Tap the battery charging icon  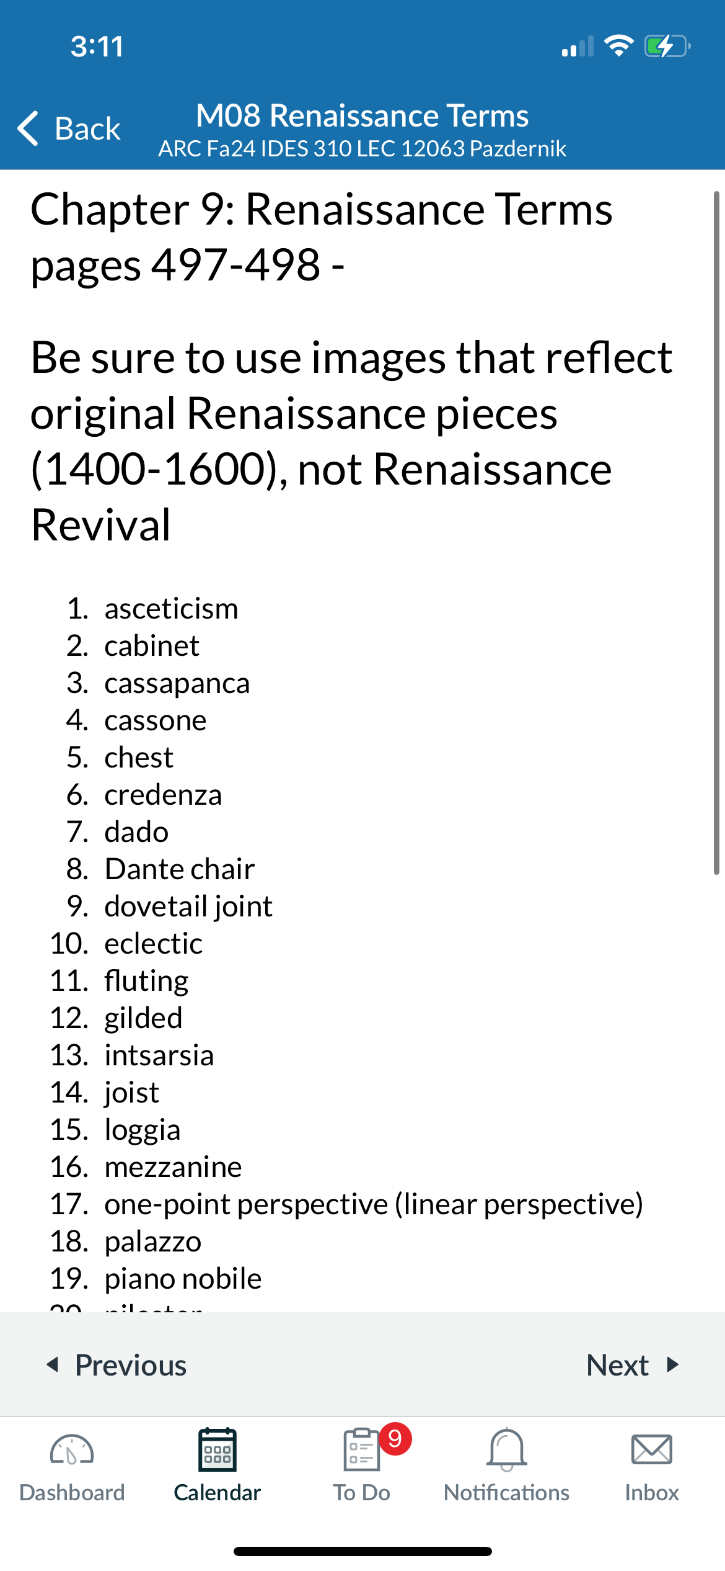coord(667,46)
